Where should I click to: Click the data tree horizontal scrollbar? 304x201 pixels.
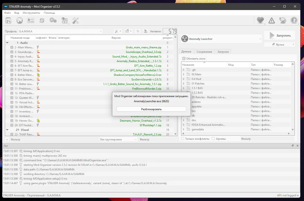pyautogui.click(x=236, y=133)
